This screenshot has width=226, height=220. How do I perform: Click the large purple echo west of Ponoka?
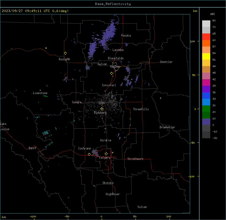tap(108, 34)
